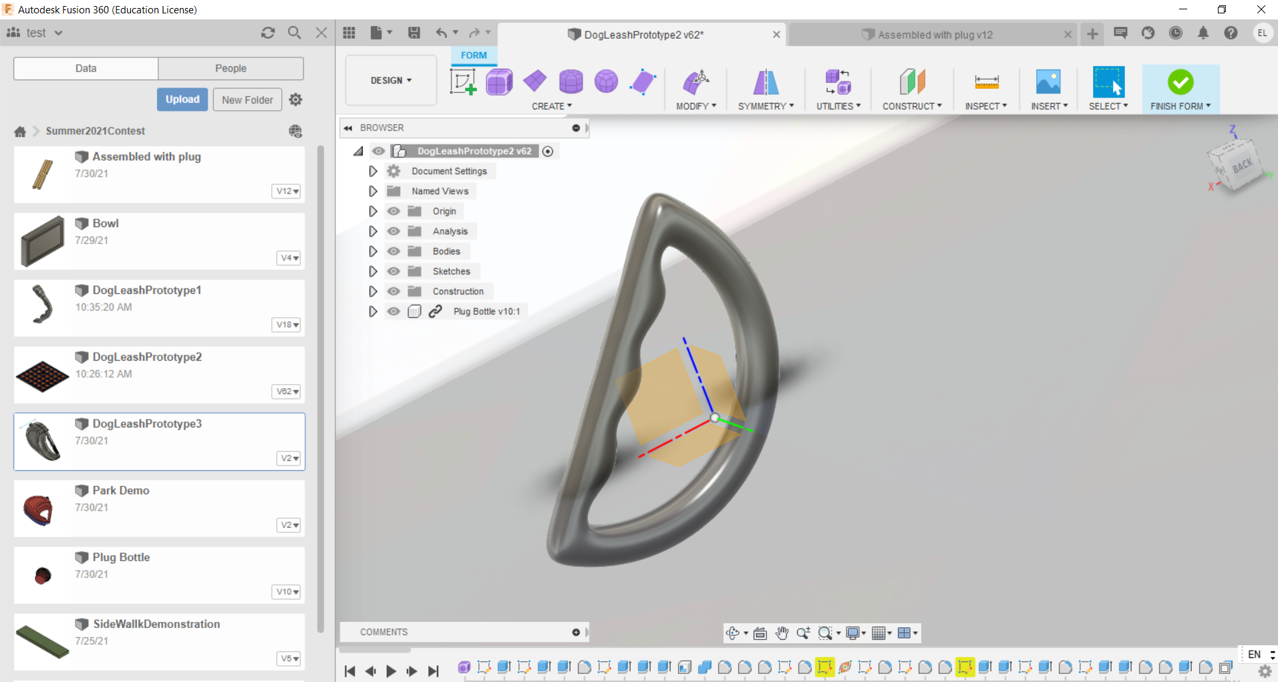The width and height of the screenshot is (1278, 682).
Task: Select the Pan tool in the navigation bar
Action: tap(782, 633)
